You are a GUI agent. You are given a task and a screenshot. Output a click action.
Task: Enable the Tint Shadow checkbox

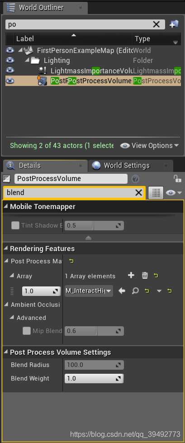tap(15, 225)
